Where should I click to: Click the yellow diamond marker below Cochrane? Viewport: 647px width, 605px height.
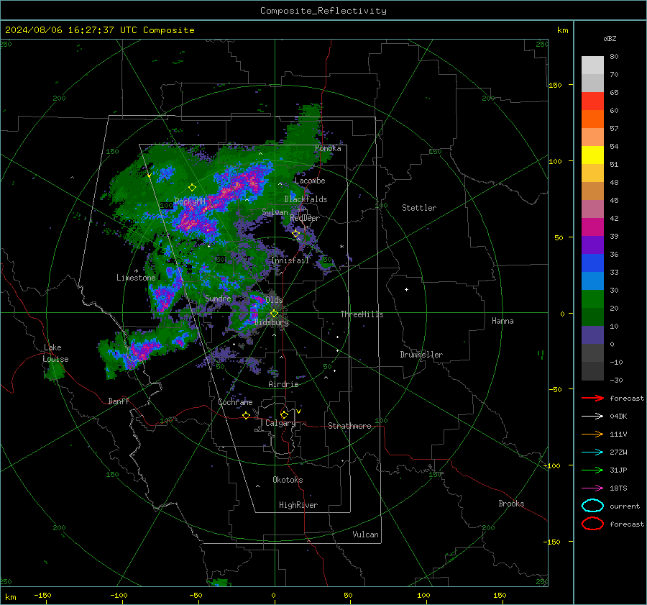pos(246,416)
